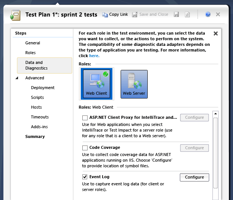
Task: Click the diagnostics list scrollbar thumb
Action: point(215,153)
